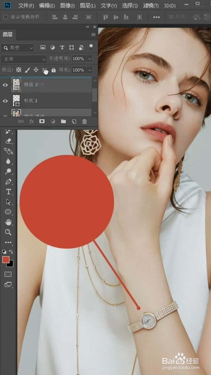
Task: Change screen mode from toolbar bottom
Action: coord(8,284)
